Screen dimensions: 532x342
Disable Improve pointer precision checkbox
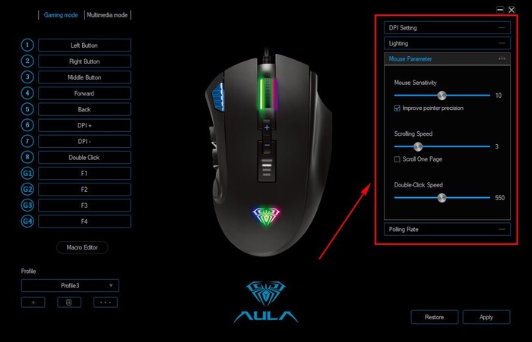pos(397,108)
